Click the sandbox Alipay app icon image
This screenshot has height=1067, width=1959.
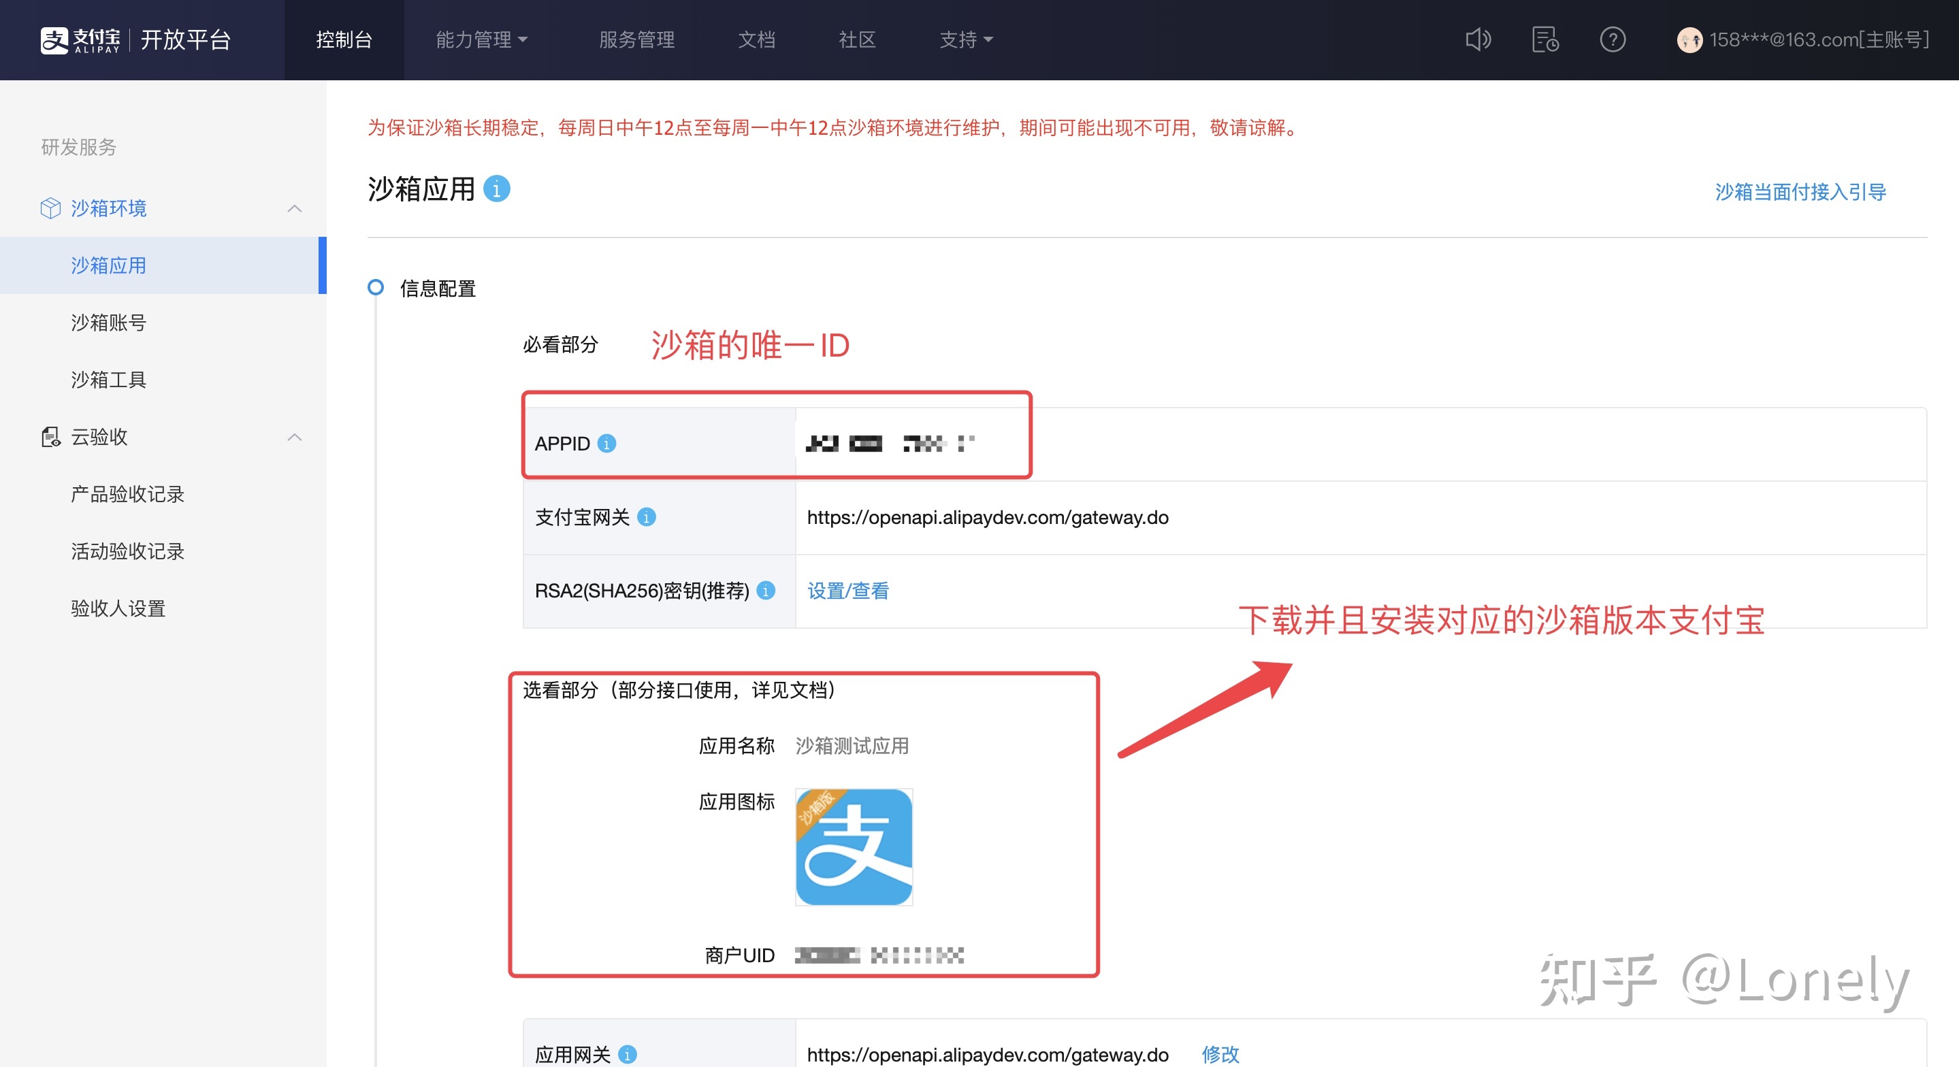coord(854,847)
